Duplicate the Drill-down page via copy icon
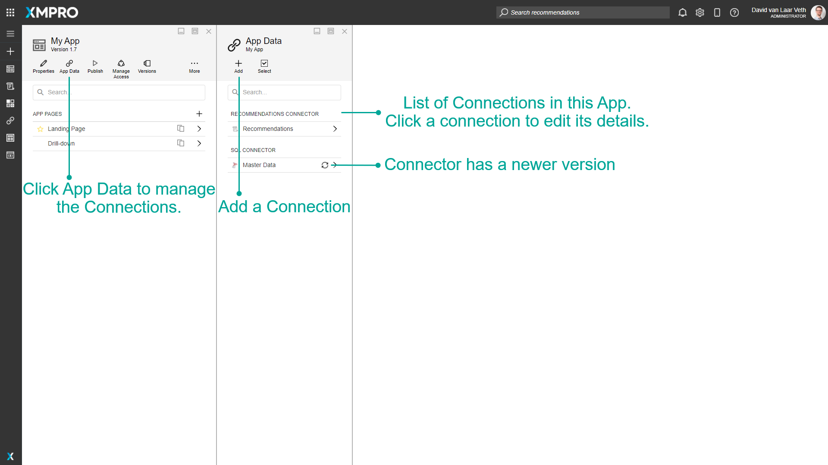828x465 pixels. point(181,143)
